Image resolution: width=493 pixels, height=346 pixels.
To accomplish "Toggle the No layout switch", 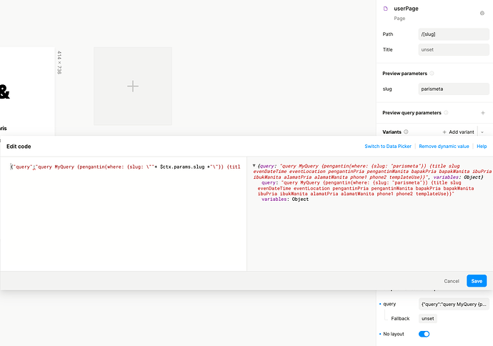I will (x=424, y=334).
